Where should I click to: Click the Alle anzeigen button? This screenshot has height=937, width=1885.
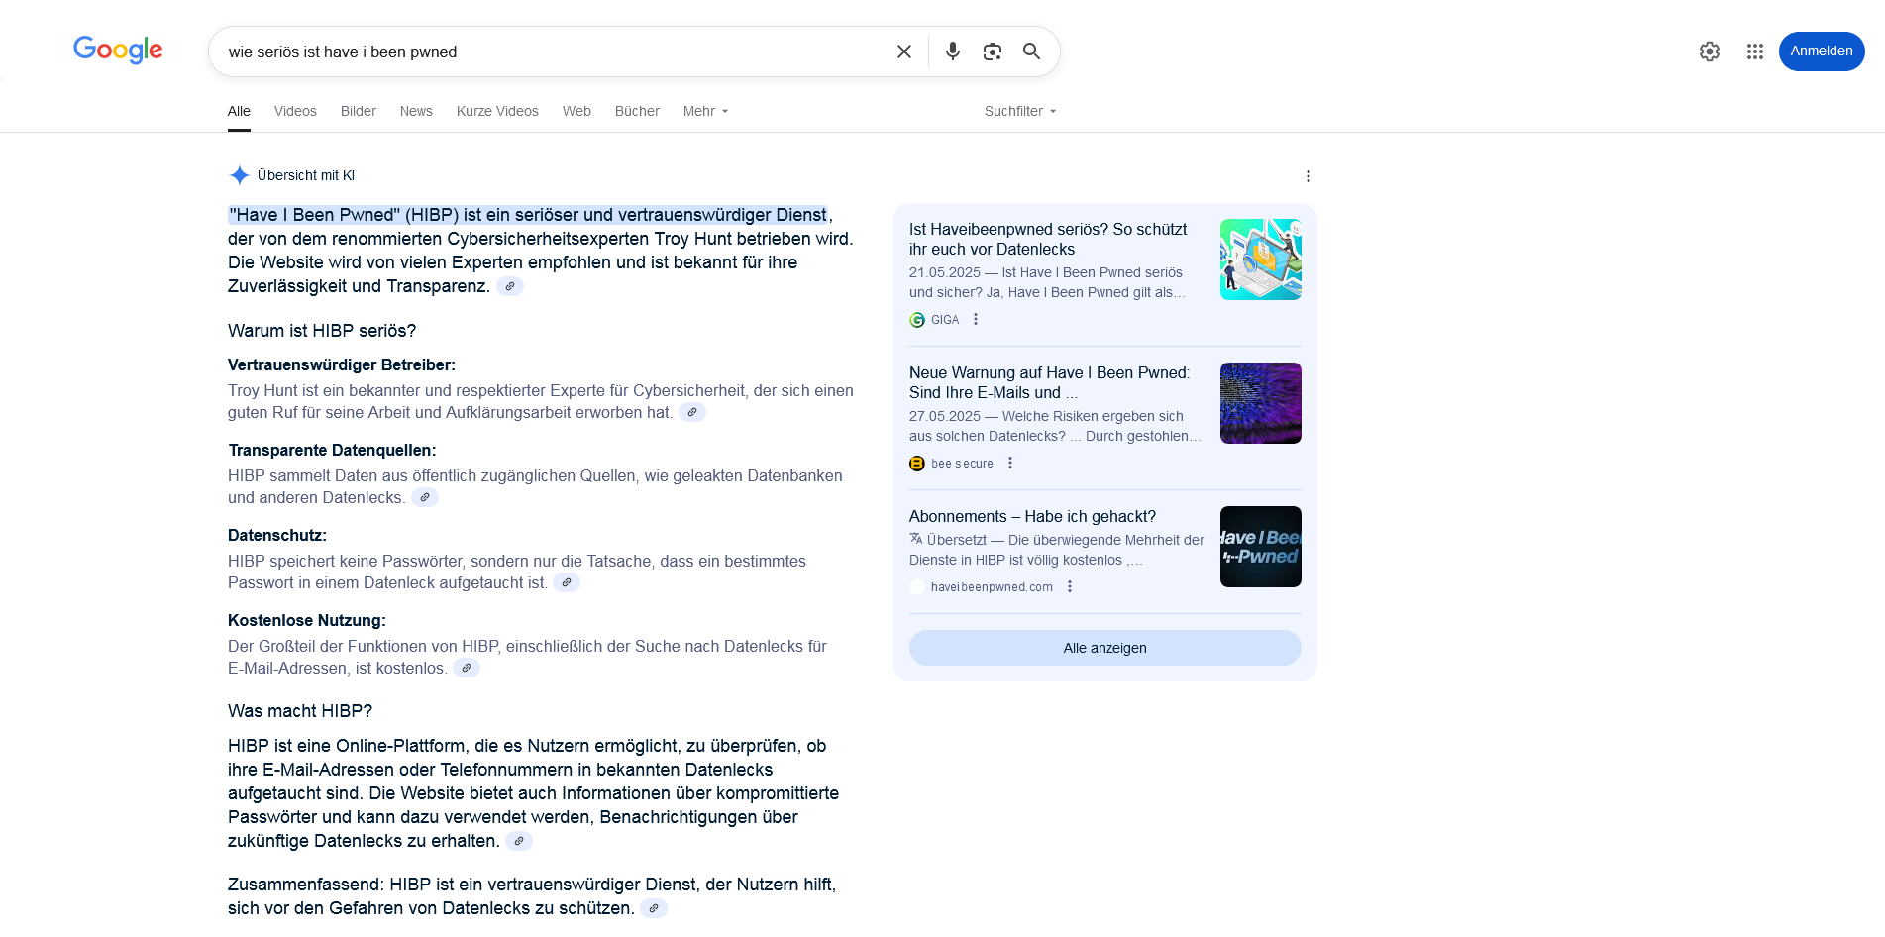pos(1103,647)
